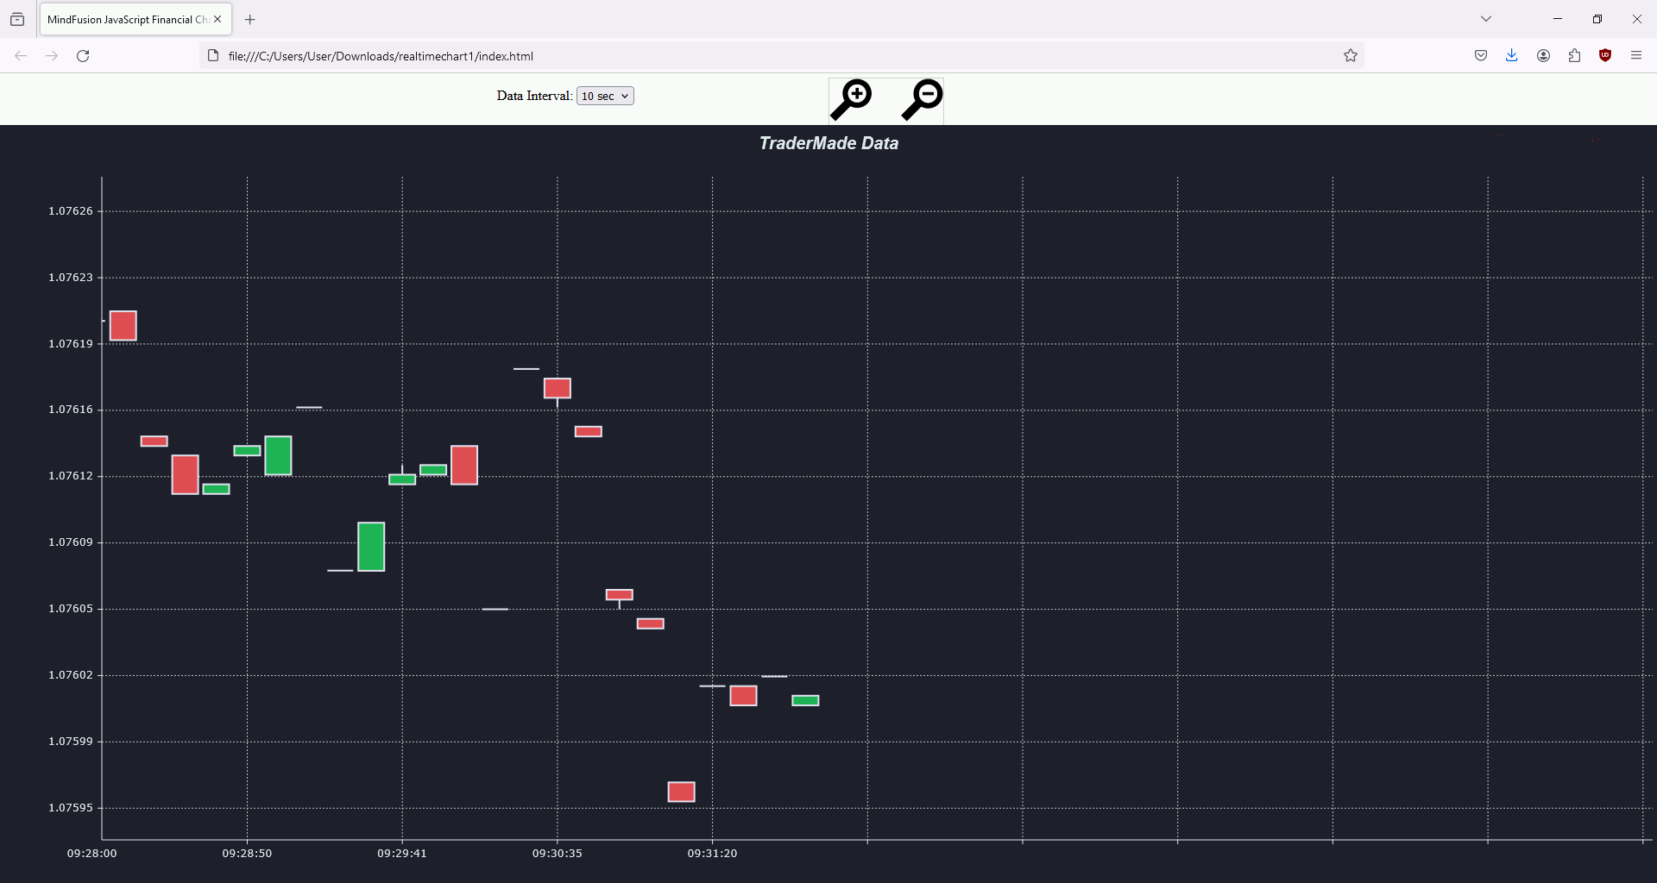Open the downloads panel icon

pos(1512,56)
